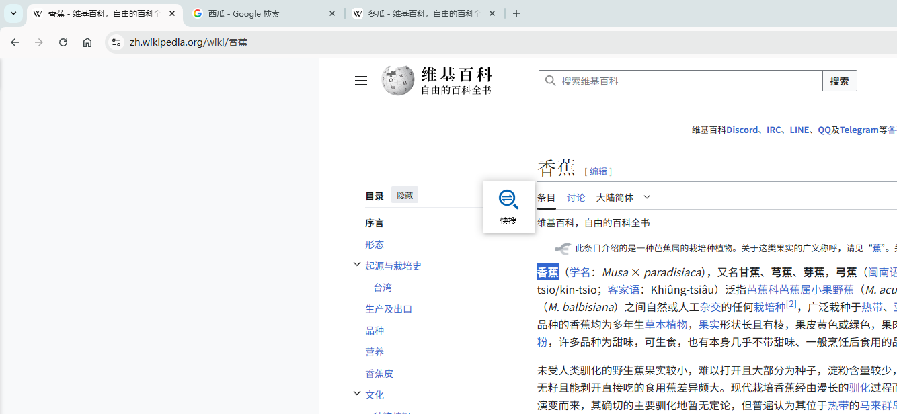The width and height of the screenshot is (897, 414).
Task: Collapse the 起源与栽培史 contents section
Action: pyautogui.click(x=357, y=265)
